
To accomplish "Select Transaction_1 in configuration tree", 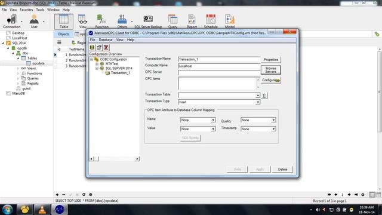I will (x=121, y=73).
